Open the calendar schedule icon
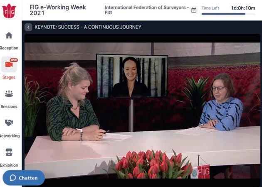This screenshot has height=187, width=262. (194, 10)
